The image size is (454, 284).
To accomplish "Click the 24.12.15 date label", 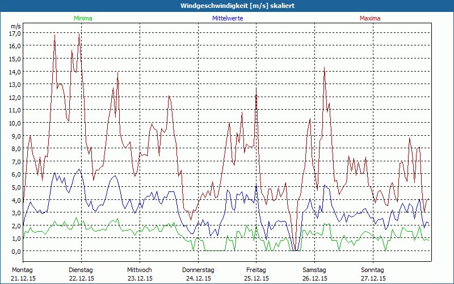I will pyautogui.click(x=197, y=278).
